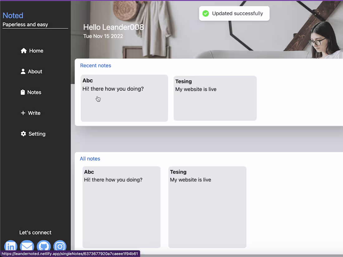The height and width of the screenshot is (257, 343).
Task: Select the Home icon in sidebar
Action: 23,50
